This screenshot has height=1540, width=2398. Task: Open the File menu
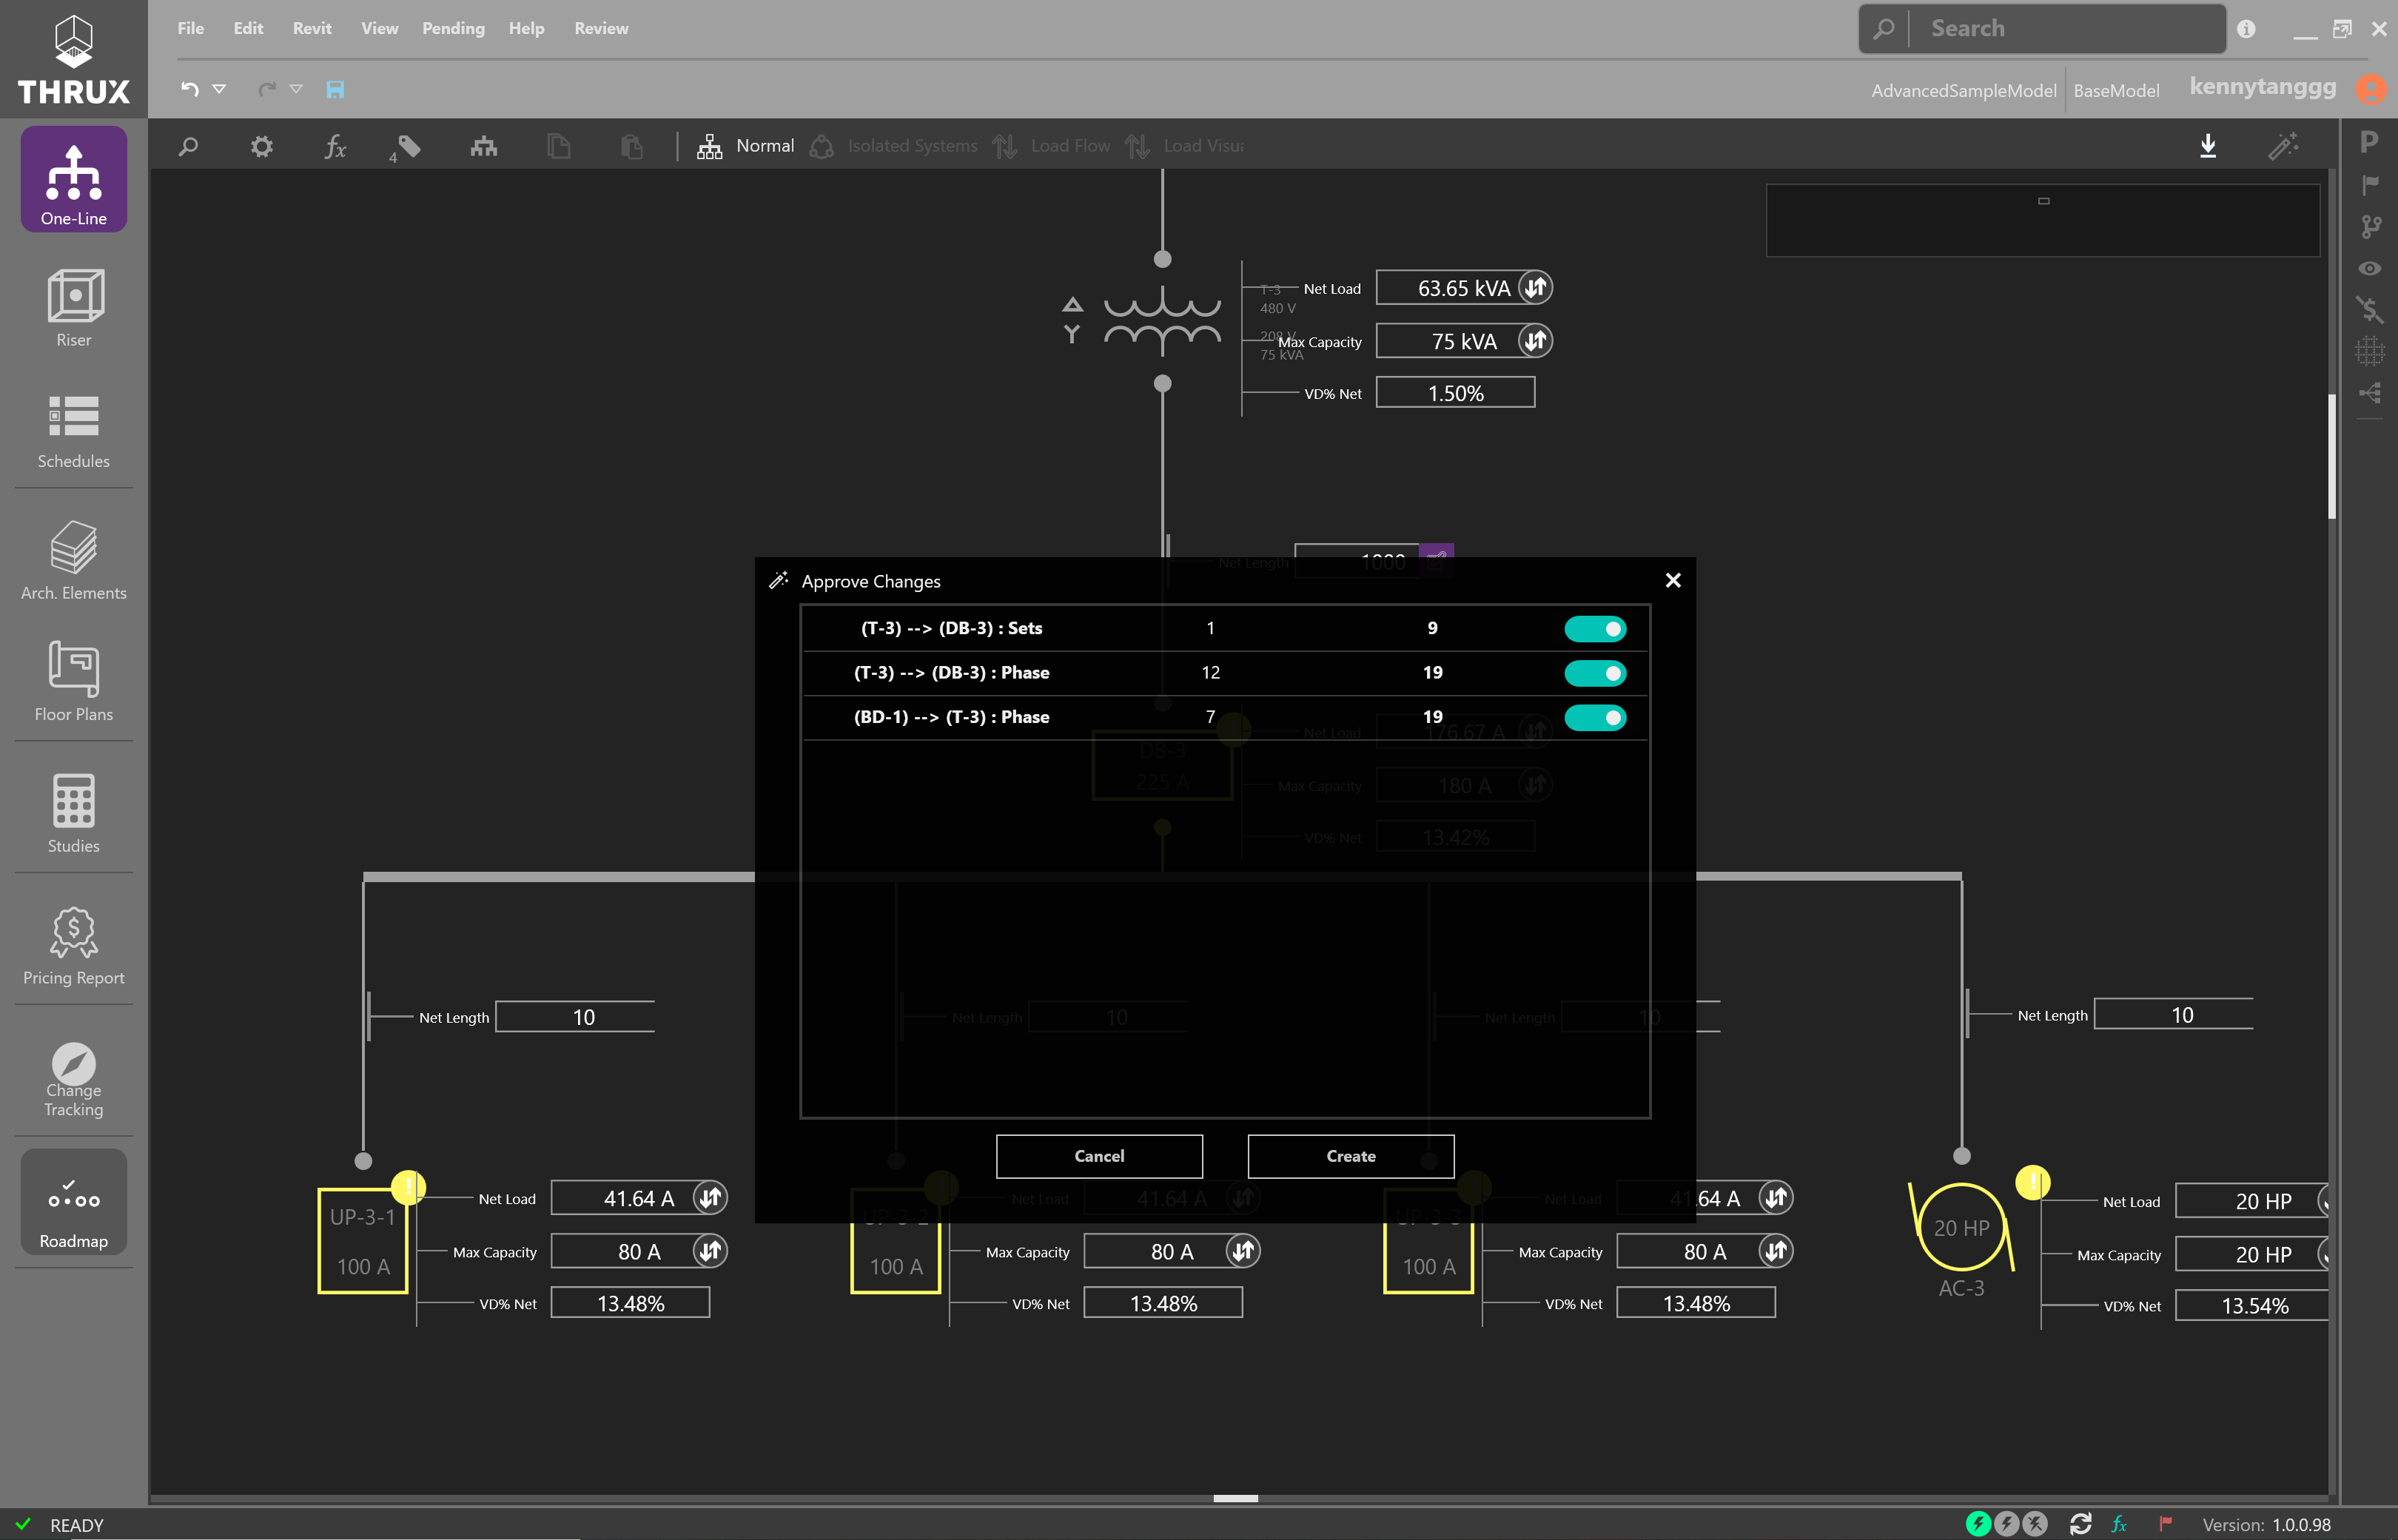[190, 28]
